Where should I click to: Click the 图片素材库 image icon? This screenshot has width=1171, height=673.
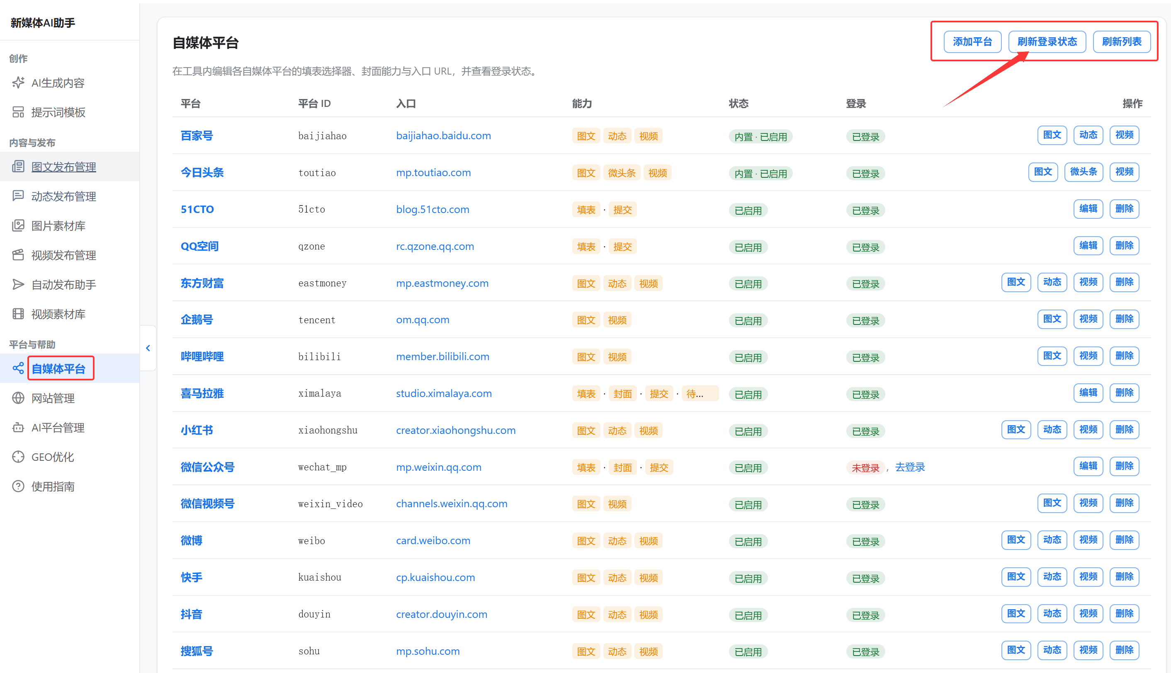point(18,225)
